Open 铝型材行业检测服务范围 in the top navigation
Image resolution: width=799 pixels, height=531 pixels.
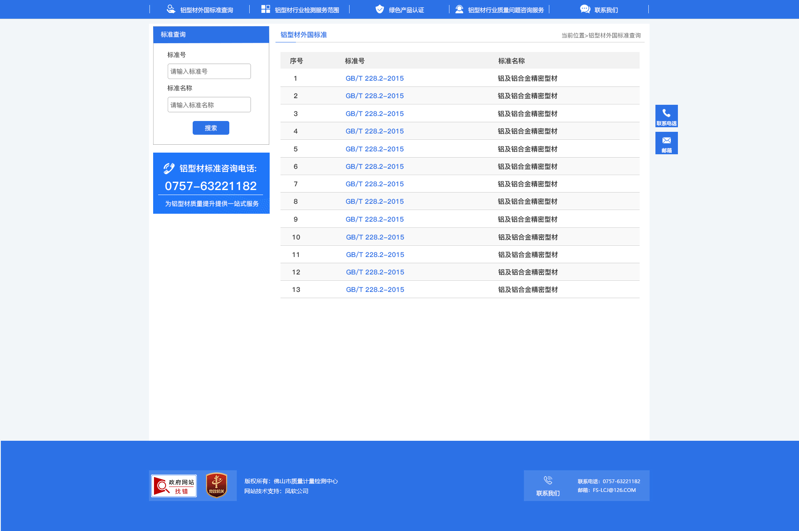pyautogui.click(x=307, y=10)
